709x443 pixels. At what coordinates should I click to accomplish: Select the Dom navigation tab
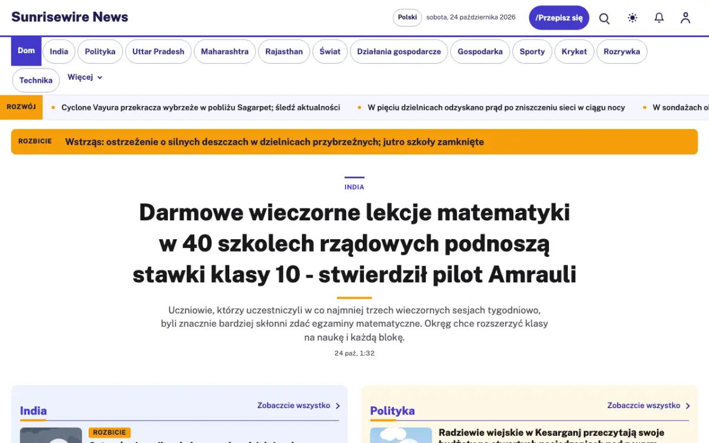(26, 51)
